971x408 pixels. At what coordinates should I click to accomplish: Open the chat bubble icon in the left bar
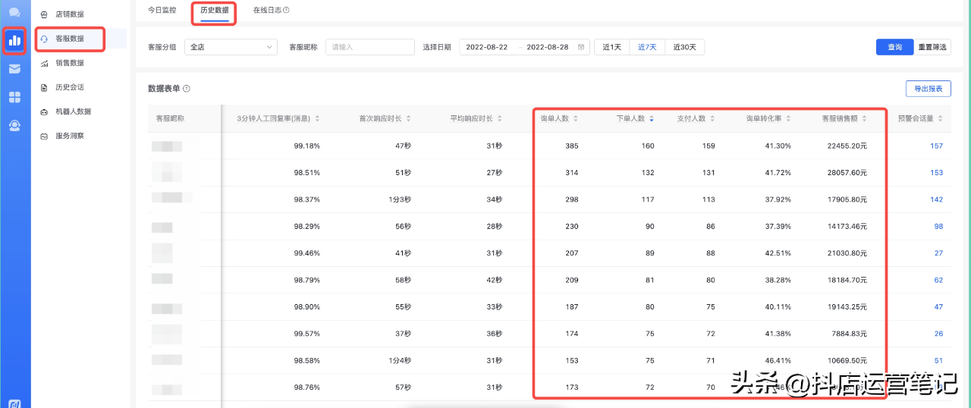click(x=14, y=12)
